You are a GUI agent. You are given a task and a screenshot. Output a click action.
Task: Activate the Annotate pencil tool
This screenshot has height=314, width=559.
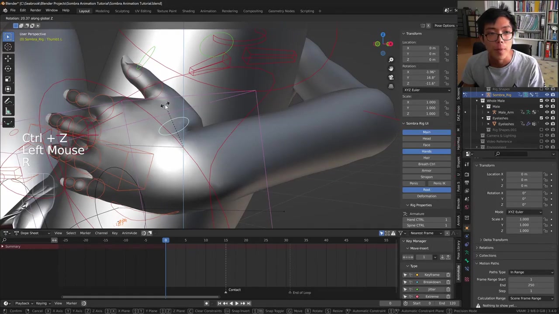point(8,100)
